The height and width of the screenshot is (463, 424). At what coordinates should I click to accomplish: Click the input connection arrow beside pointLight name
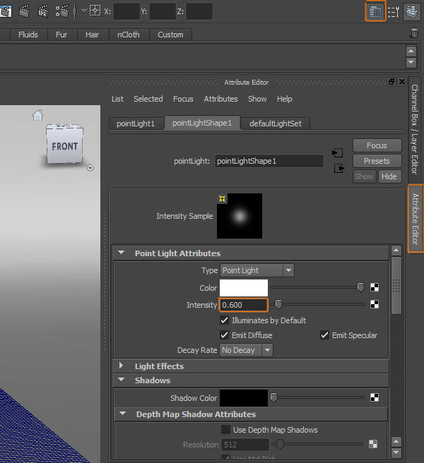pyautogui.click(x=338, y=153)
